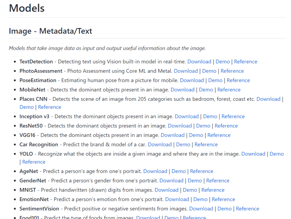Open the SentimentVision Demo link

coord(225,209)
